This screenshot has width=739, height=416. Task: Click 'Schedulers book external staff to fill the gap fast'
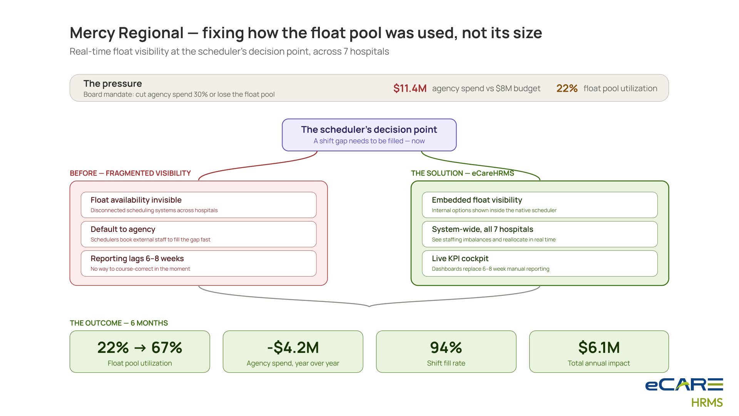(150, 240)
